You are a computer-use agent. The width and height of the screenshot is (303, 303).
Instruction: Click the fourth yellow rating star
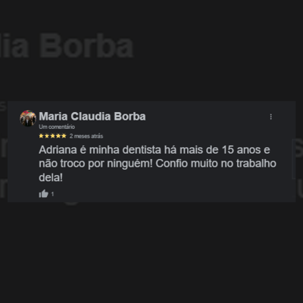pos(58,136)
